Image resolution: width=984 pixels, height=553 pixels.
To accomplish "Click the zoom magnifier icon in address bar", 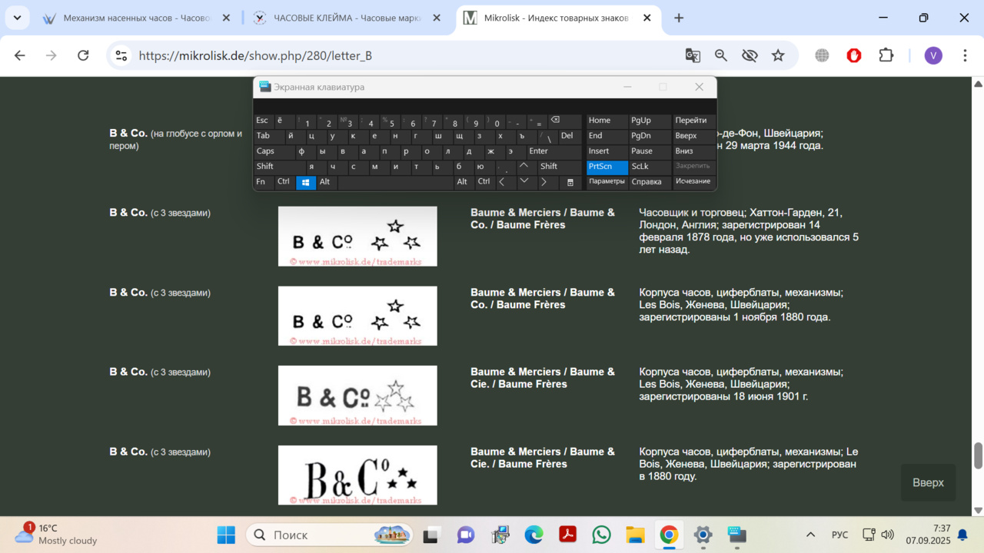I will pos(721,55).
